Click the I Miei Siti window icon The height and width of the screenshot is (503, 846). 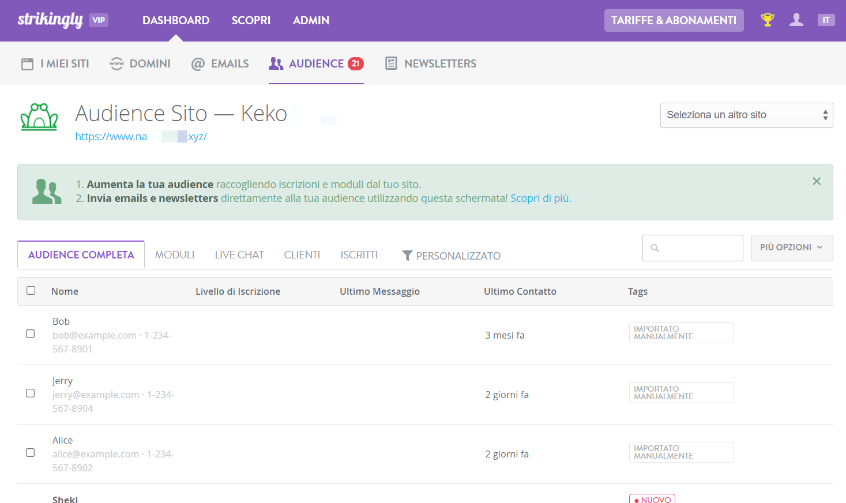pos(27,64)
